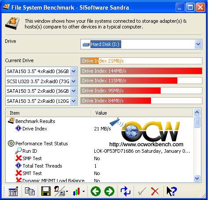Open the options table icon in bottom toolbar

point(13,191)
